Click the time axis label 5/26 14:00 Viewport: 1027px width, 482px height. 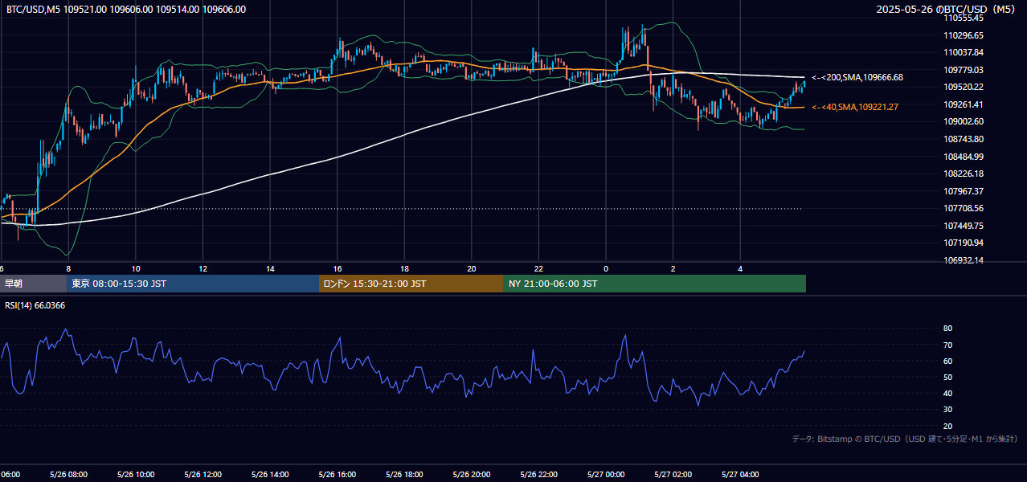270,474
